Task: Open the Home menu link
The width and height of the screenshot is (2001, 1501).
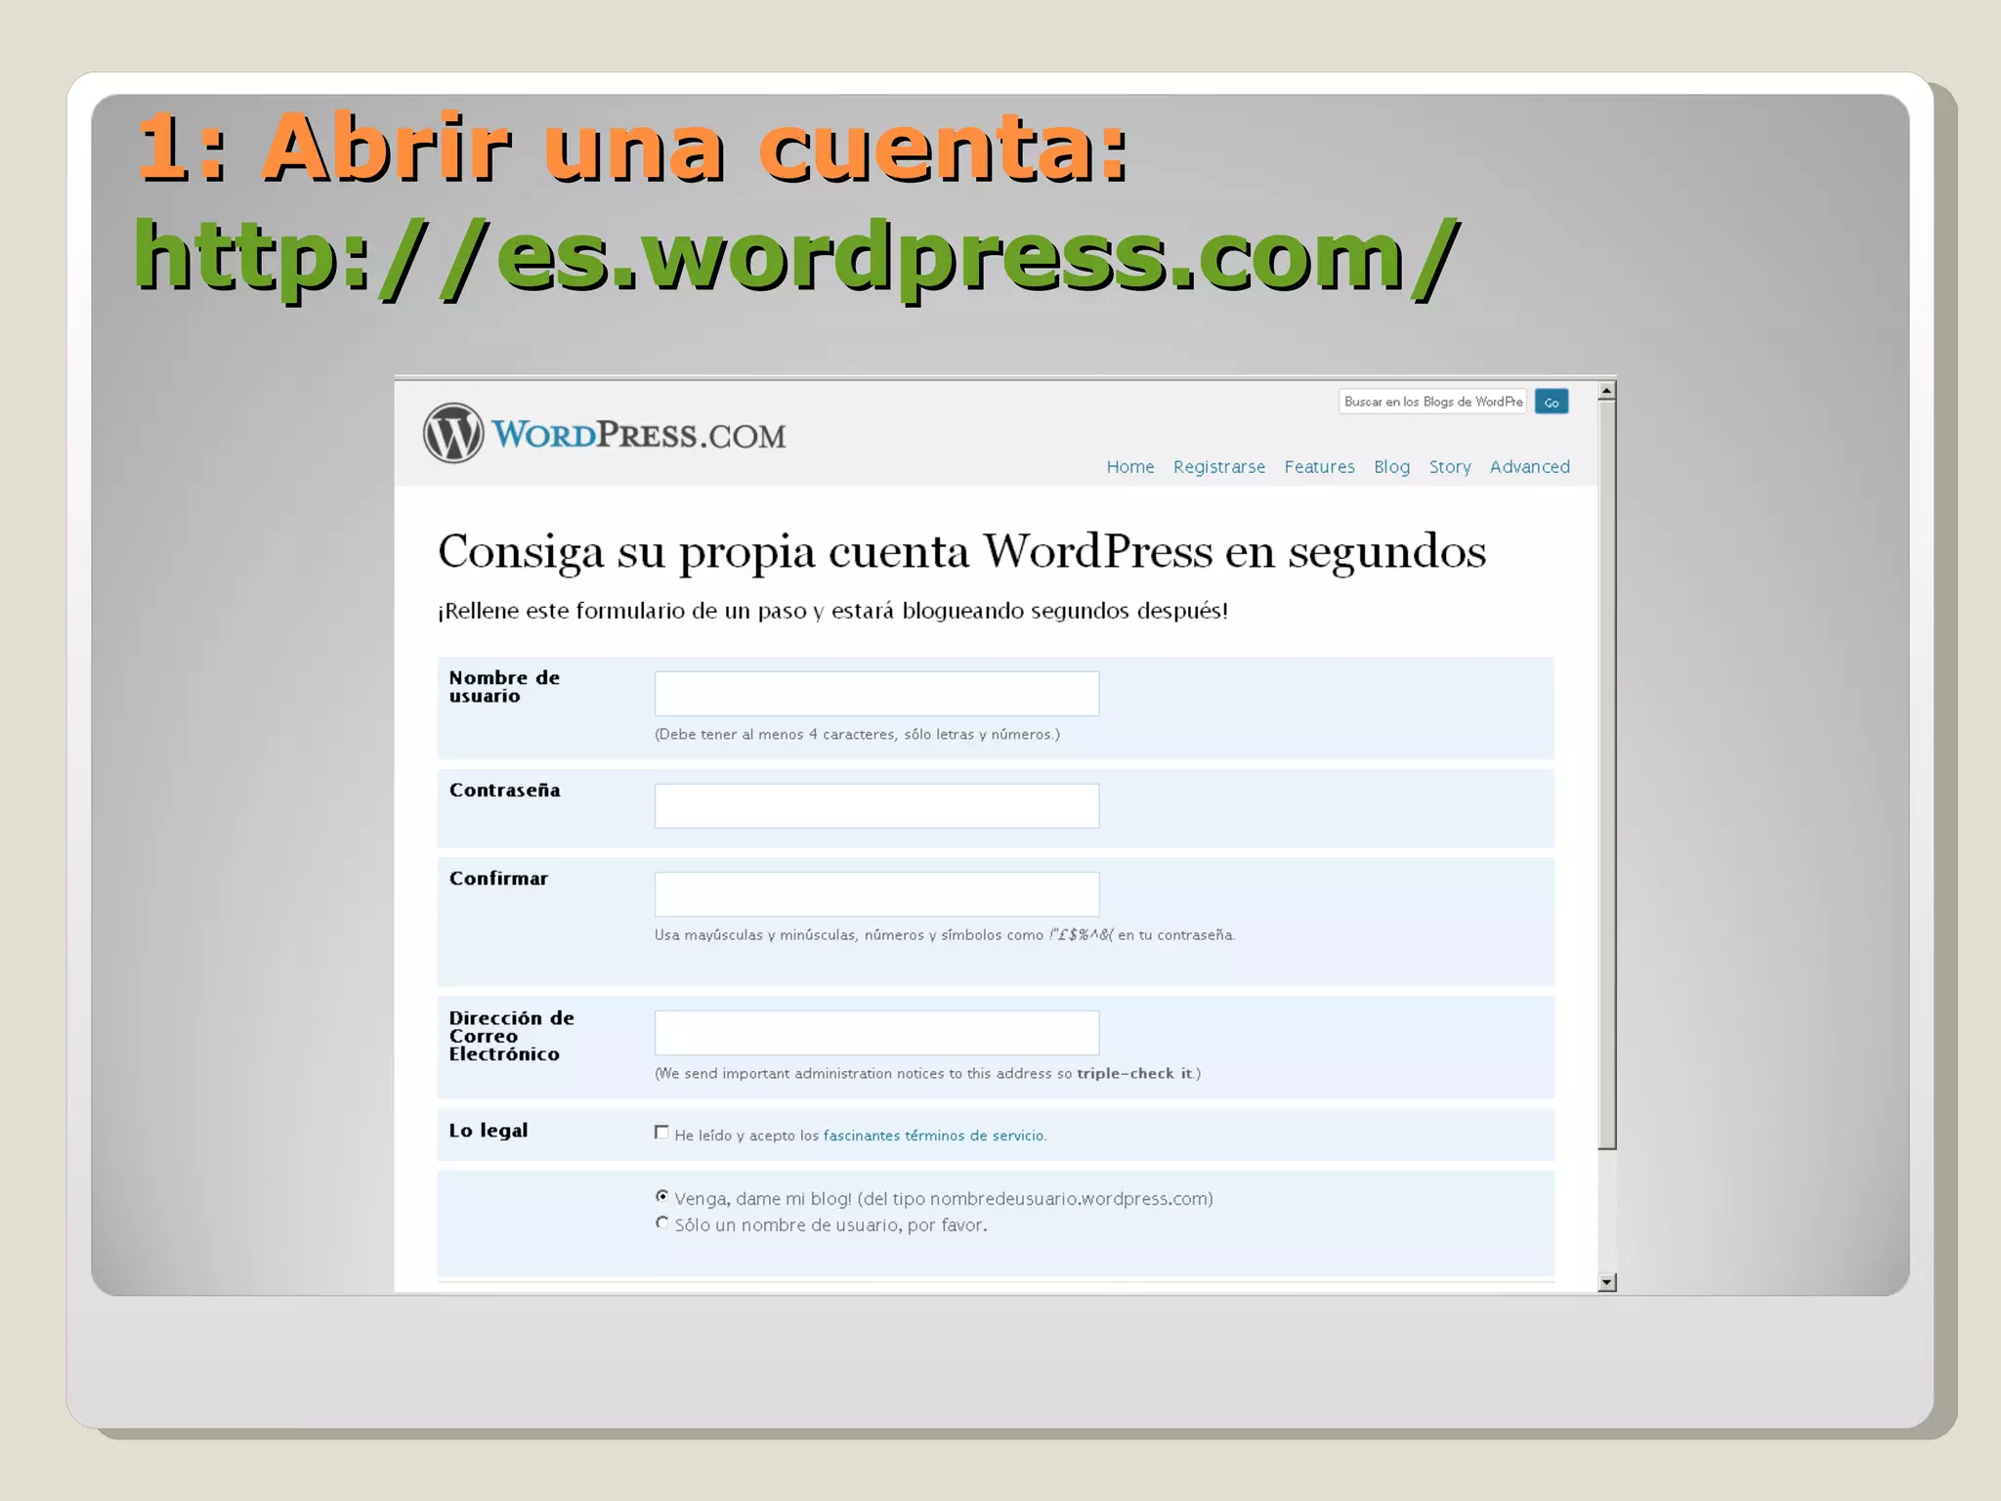Action: (x=1130, y=467)
